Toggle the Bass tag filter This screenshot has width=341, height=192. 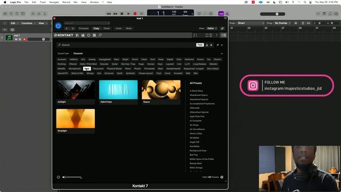[x=117, y=59]
